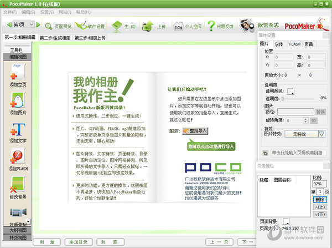Click the 比例 97% zoom field
This screenshot has height=248, width=332.
point(319,184)
